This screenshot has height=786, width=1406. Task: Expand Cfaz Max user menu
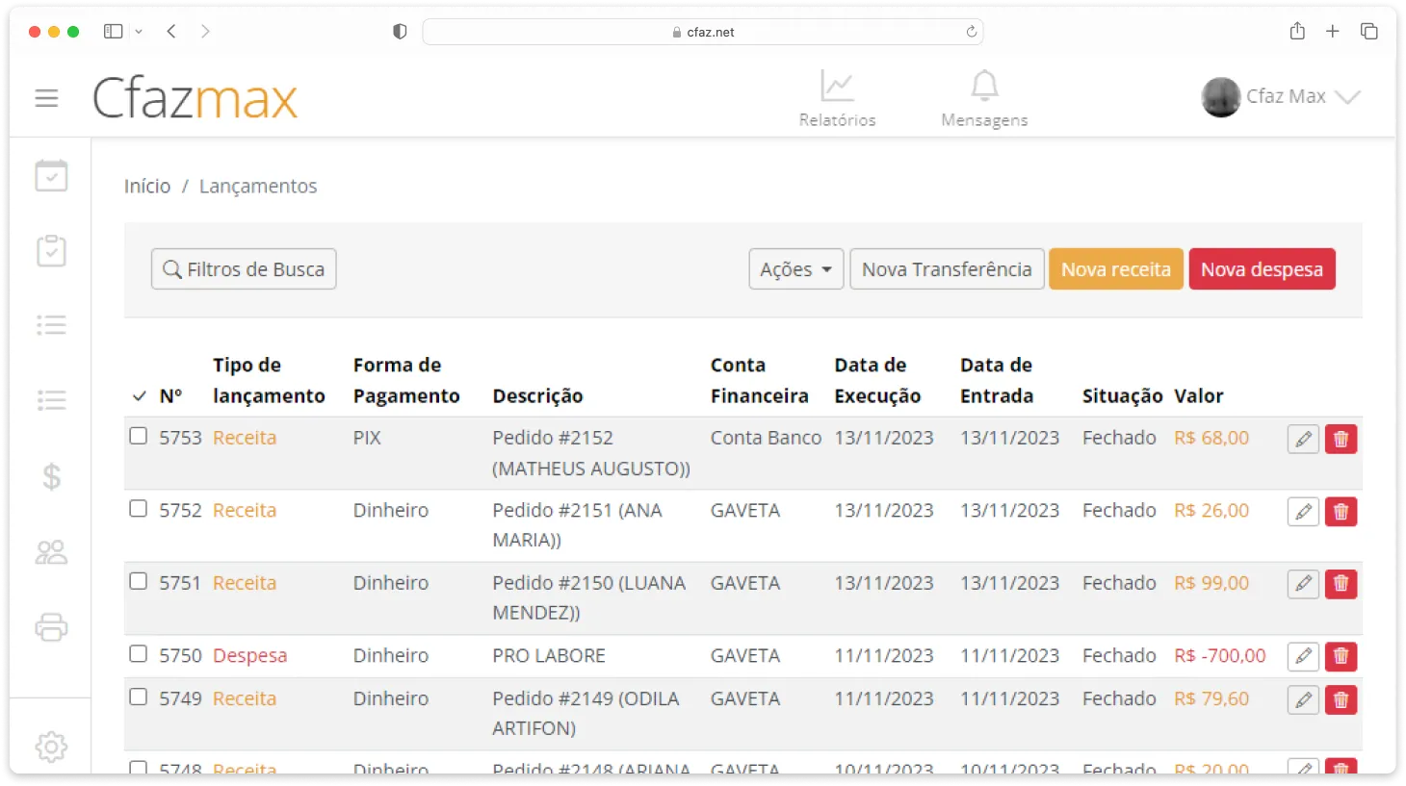[x=1348, y=96]
